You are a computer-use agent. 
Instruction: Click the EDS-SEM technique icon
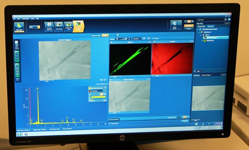pyautogui.click(x=19, y=27)
